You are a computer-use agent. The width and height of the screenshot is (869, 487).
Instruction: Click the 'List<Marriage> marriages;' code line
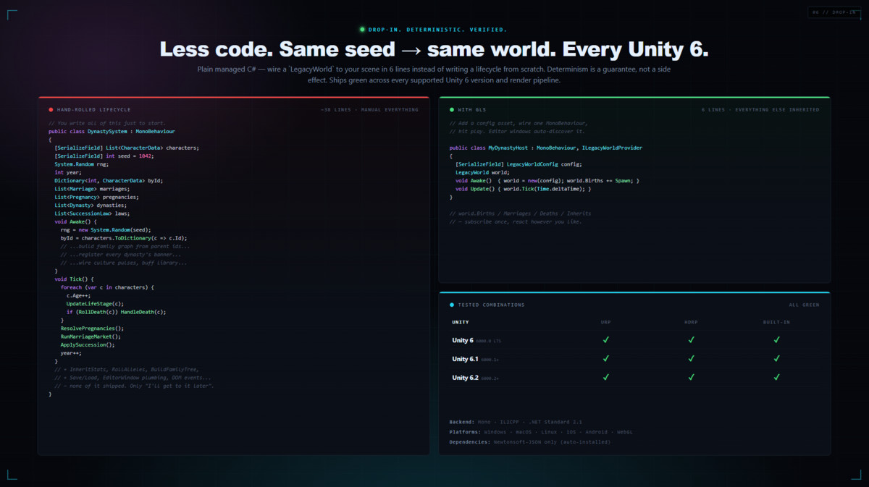click(x=92, y=189)
